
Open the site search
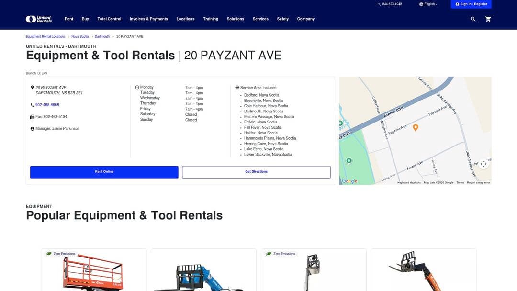[472, 19]
